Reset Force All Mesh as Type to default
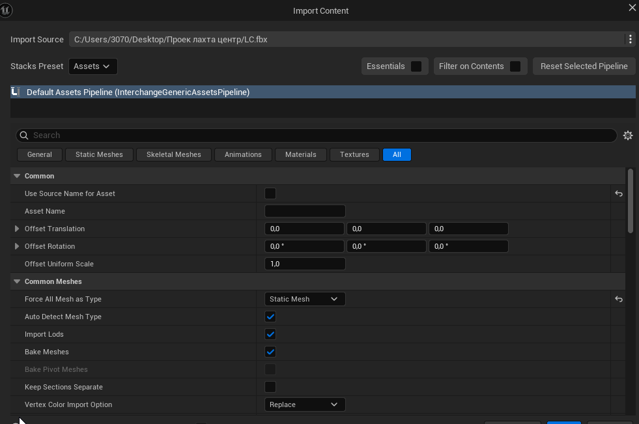This screenshot has height=424, width=639. 619,300
